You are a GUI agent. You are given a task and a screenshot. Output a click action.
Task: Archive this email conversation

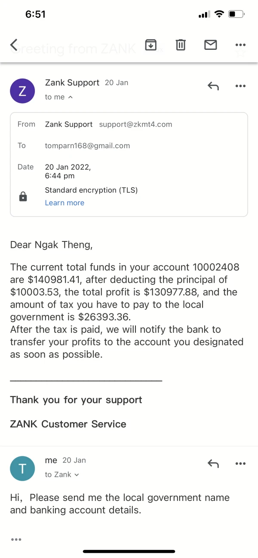[150, 44]
